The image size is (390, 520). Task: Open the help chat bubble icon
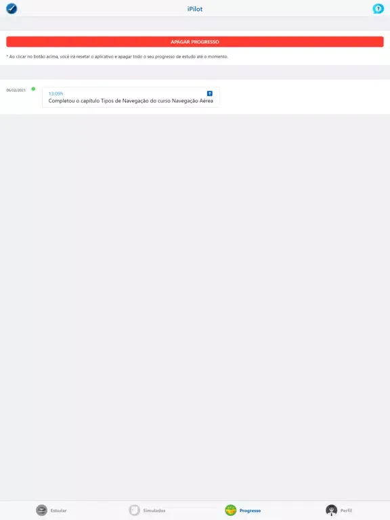(378, 9)
